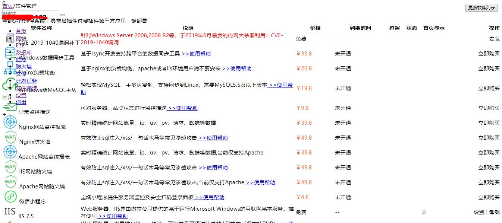Switch to the 一键部署 tab
Screen dimensions: 502x223
click(x=136, y=21)
